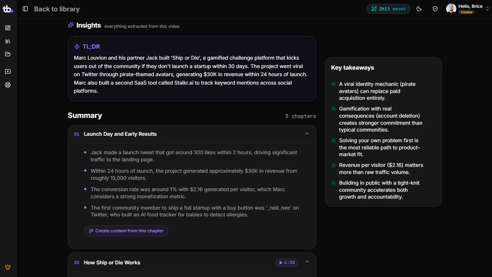Viewport: 492px width, 277px height.
Task: Open the dashboard grid icon in sidebar
Action: point(8,28)
